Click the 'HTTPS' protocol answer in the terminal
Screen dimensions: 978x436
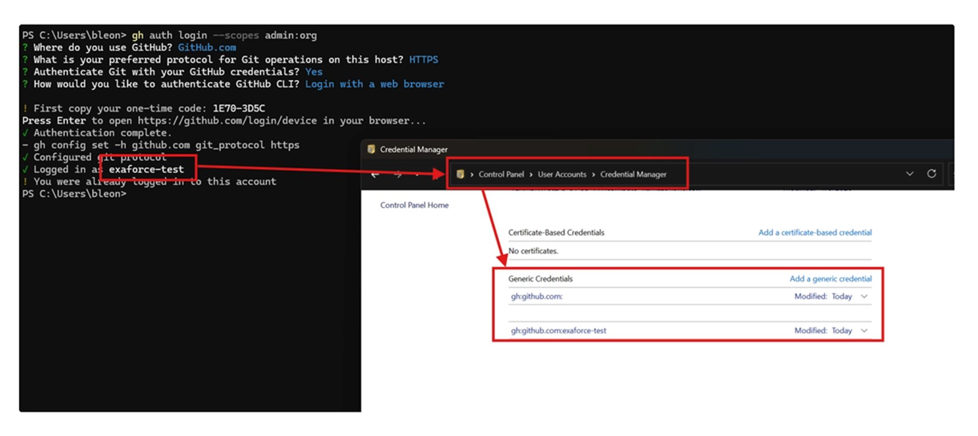(x=423, y=60)
